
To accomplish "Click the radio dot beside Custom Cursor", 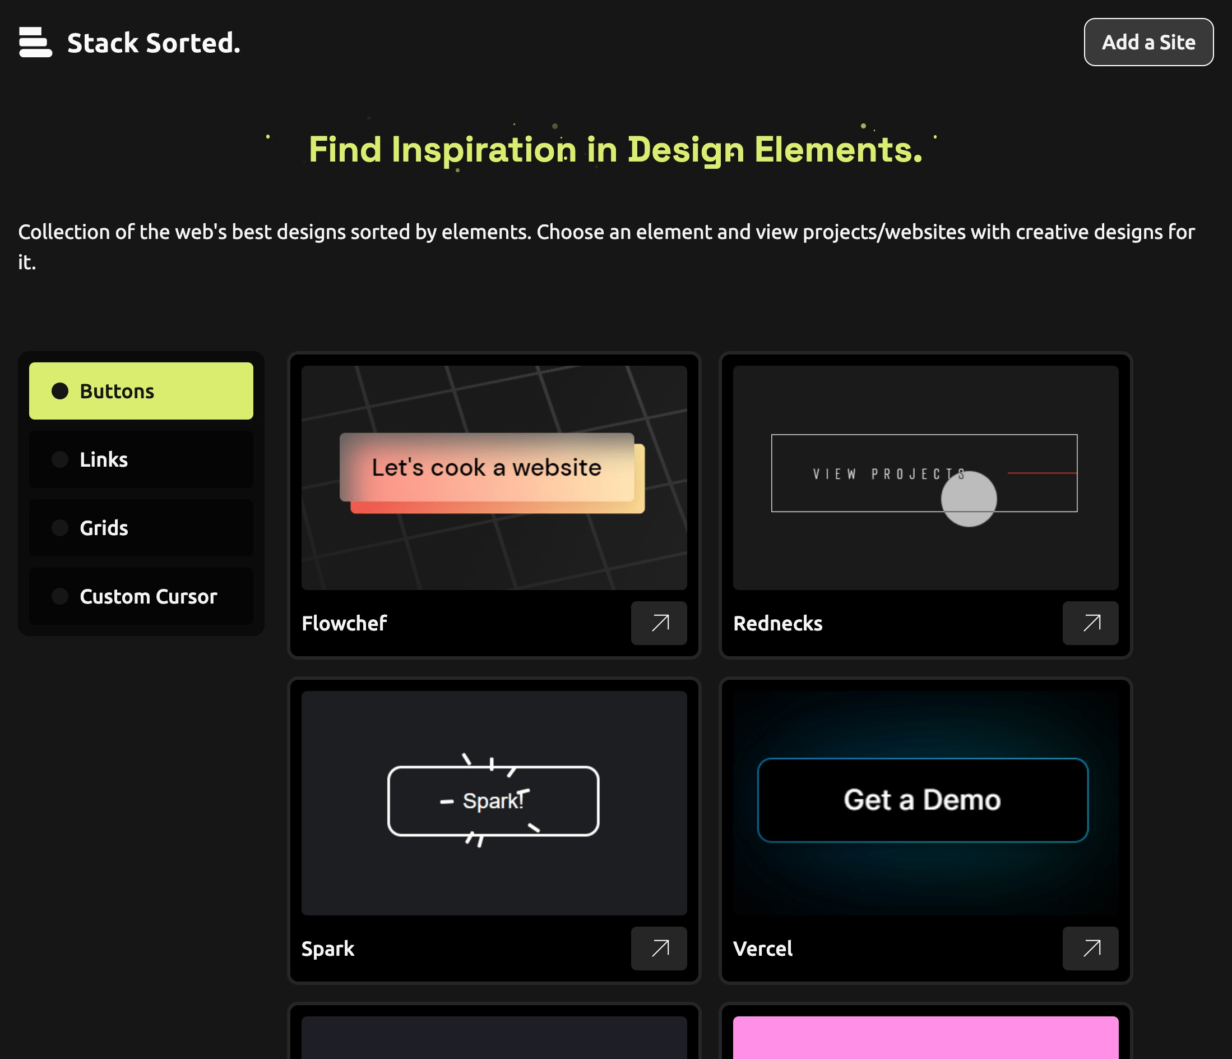I will pos(60,596).
